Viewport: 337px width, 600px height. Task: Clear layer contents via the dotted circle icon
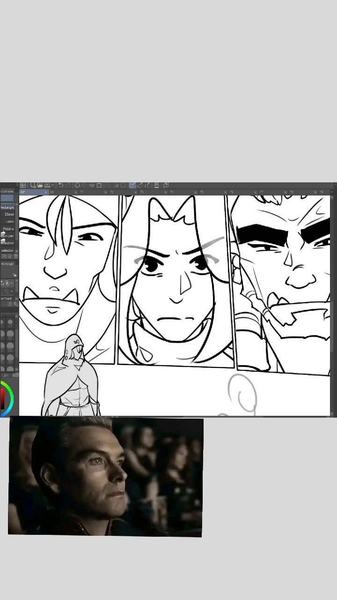(x=77, y=185)
